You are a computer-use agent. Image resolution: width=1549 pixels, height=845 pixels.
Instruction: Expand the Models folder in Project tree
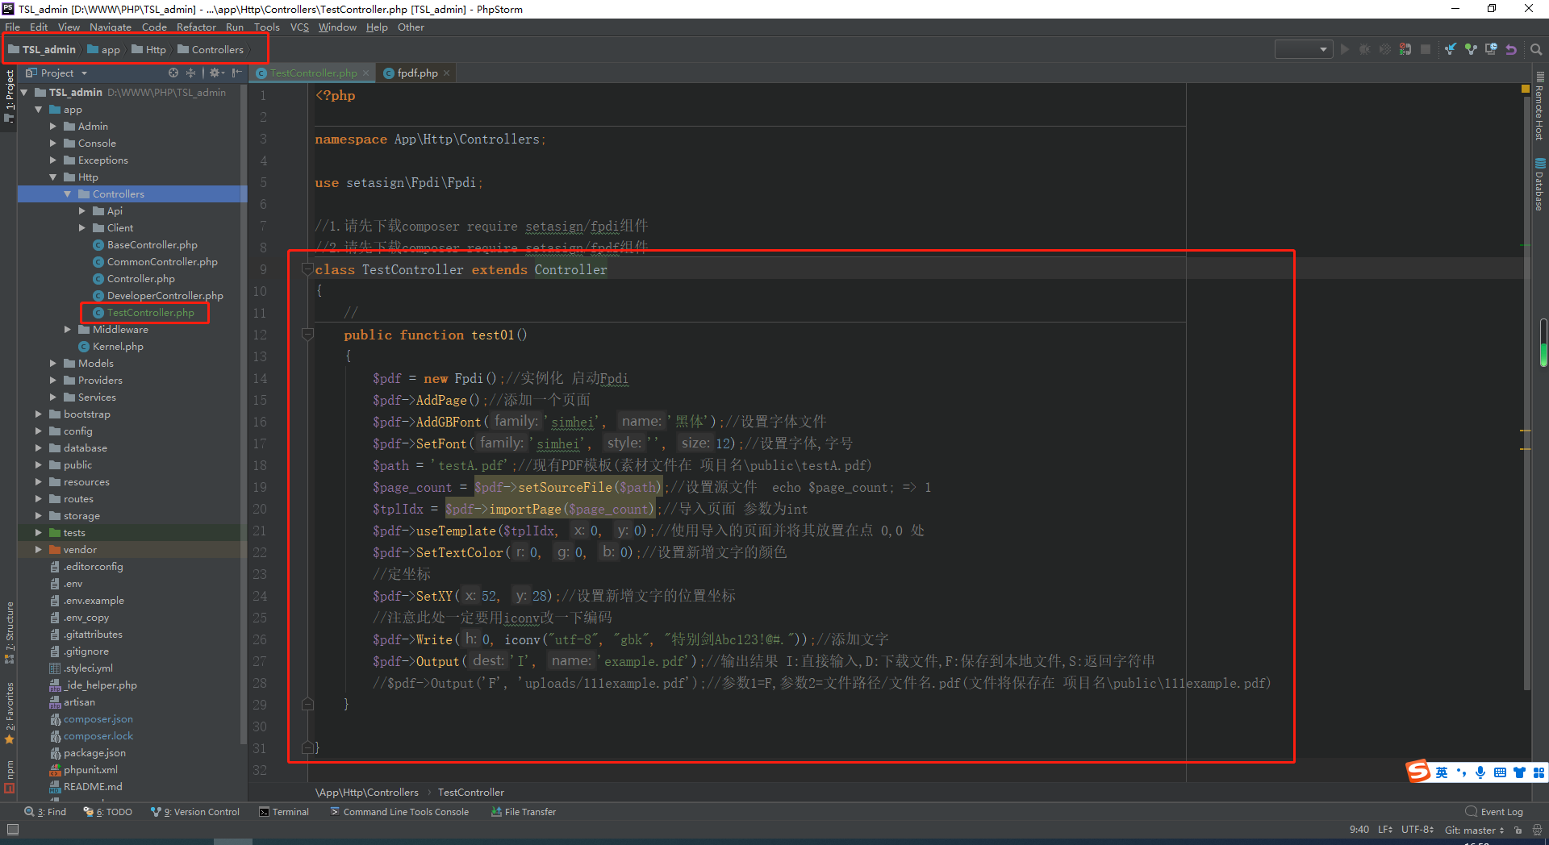(x=54, y=363)
